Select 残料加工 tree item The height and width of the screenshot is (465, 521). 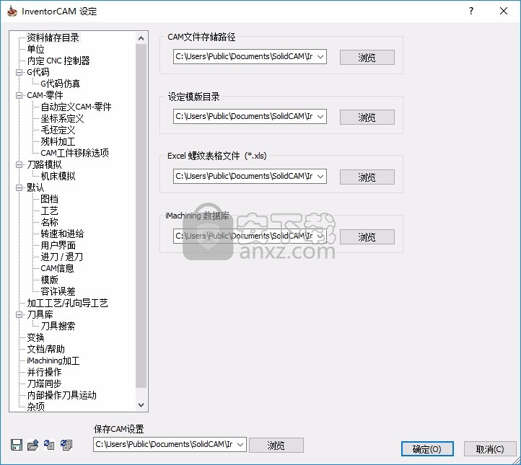58,141
